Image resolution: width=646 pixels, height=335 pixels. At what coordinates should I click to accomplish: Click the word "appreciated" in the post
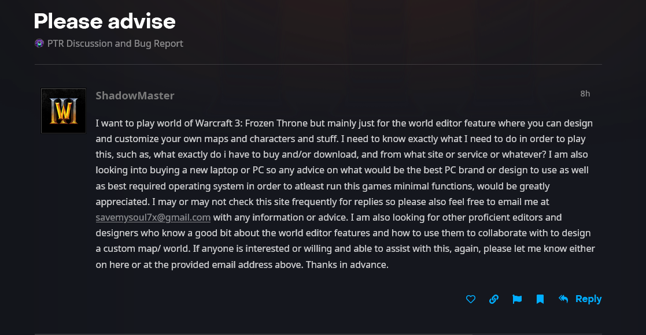click(121, 202)
